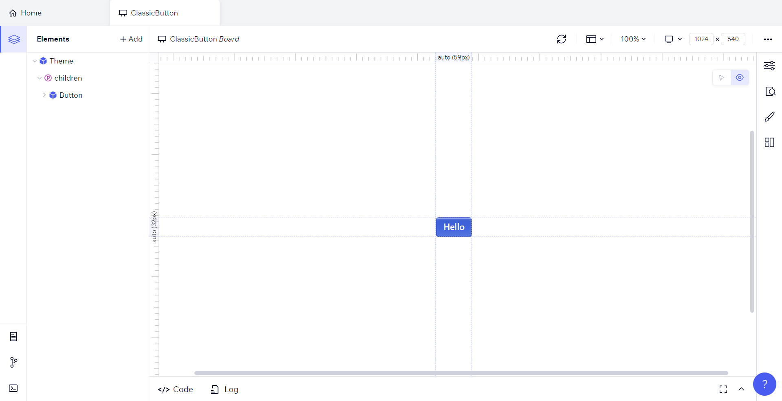Click the Home icon in the tab bar
Image resolution: width=782 pixels, height=401 pixels.
(x=13, y=13)
